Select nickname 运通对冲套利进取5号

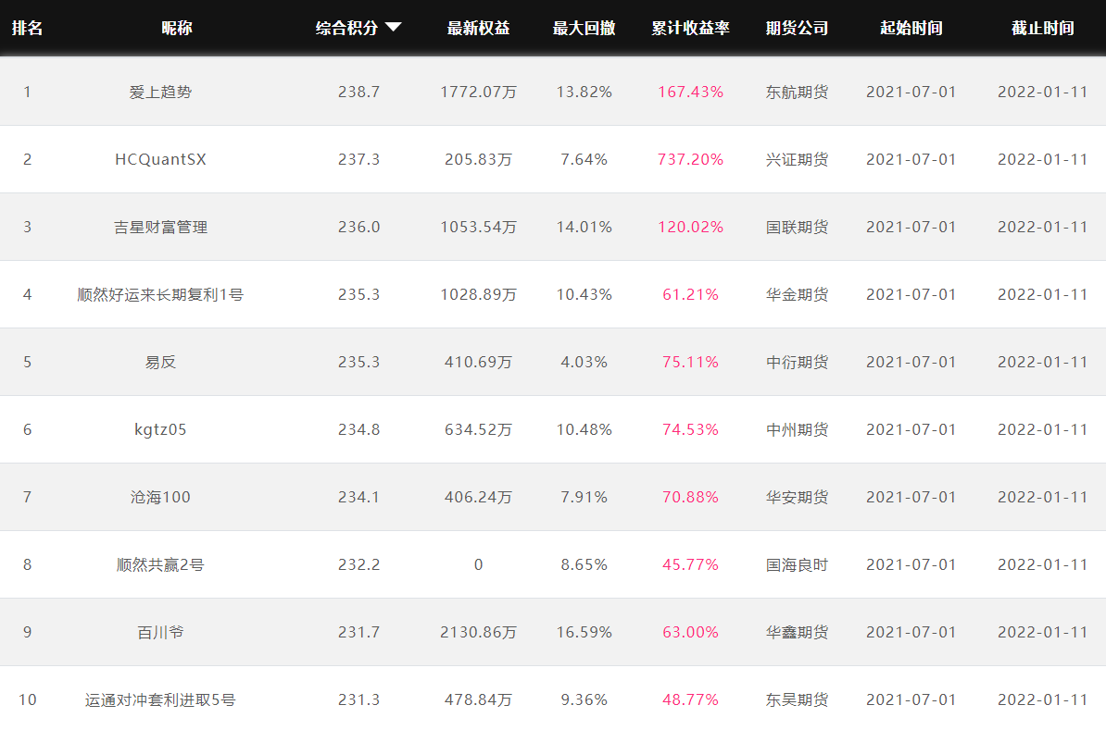pos(160,700)
